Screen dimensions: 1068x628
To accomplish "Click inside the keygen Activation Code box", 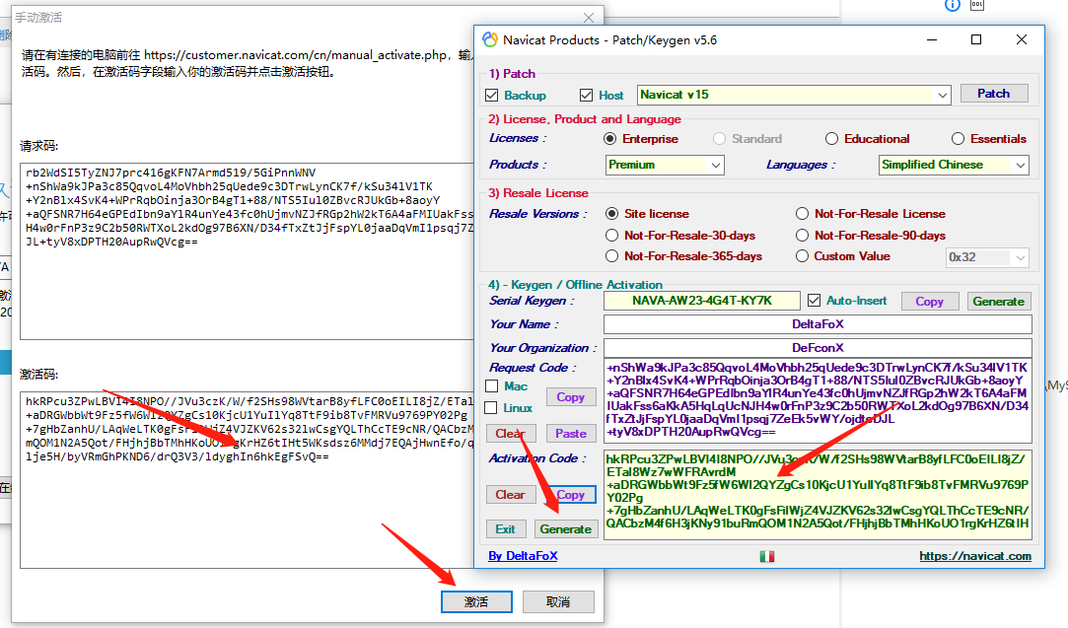I will (x=818, y=495).
